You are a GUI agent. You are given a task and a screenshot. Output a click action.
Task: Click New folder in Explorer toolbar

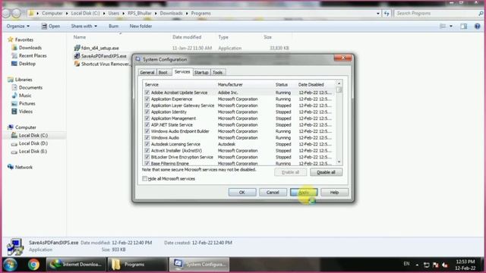[140, 27]
